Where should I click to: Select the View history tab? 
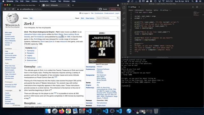point(90,18)
